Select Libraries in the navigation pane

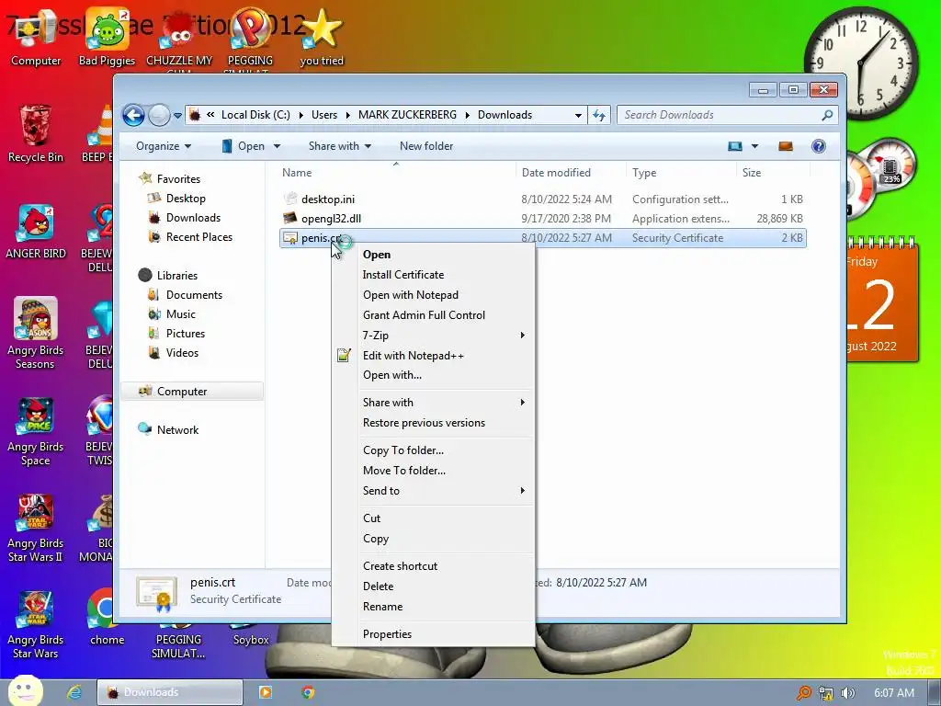[x=177, y=276]
